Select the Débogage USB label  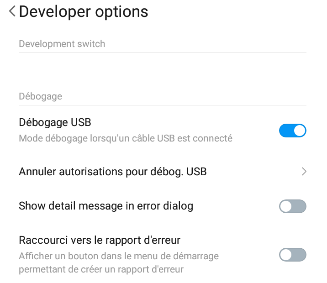pyautogui.click(x=55, y=122)
